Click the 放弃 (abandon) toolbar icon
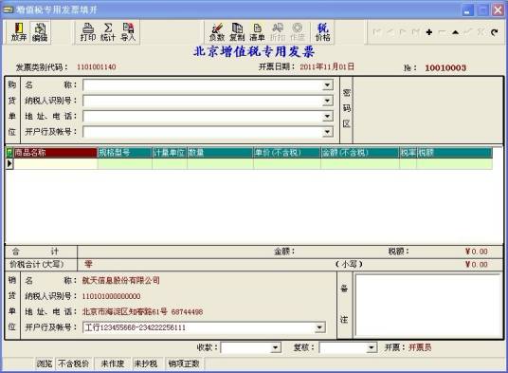Screen dimensions: 508x373 19,32
